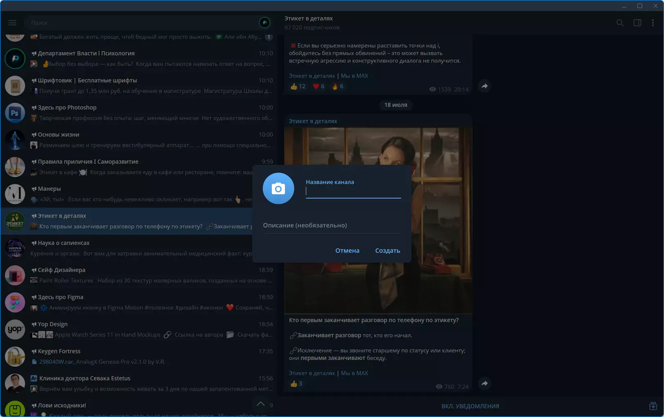Click the thumbs-up reaction with 12
This screenshot has width=664, height=417.
click(x=298, y=86)
